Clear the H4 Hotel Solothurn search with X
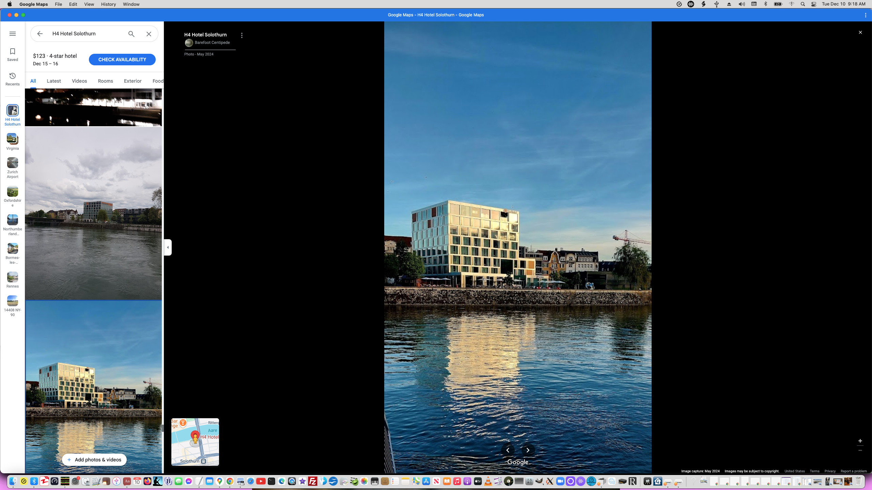 click(x=149, y=33)
